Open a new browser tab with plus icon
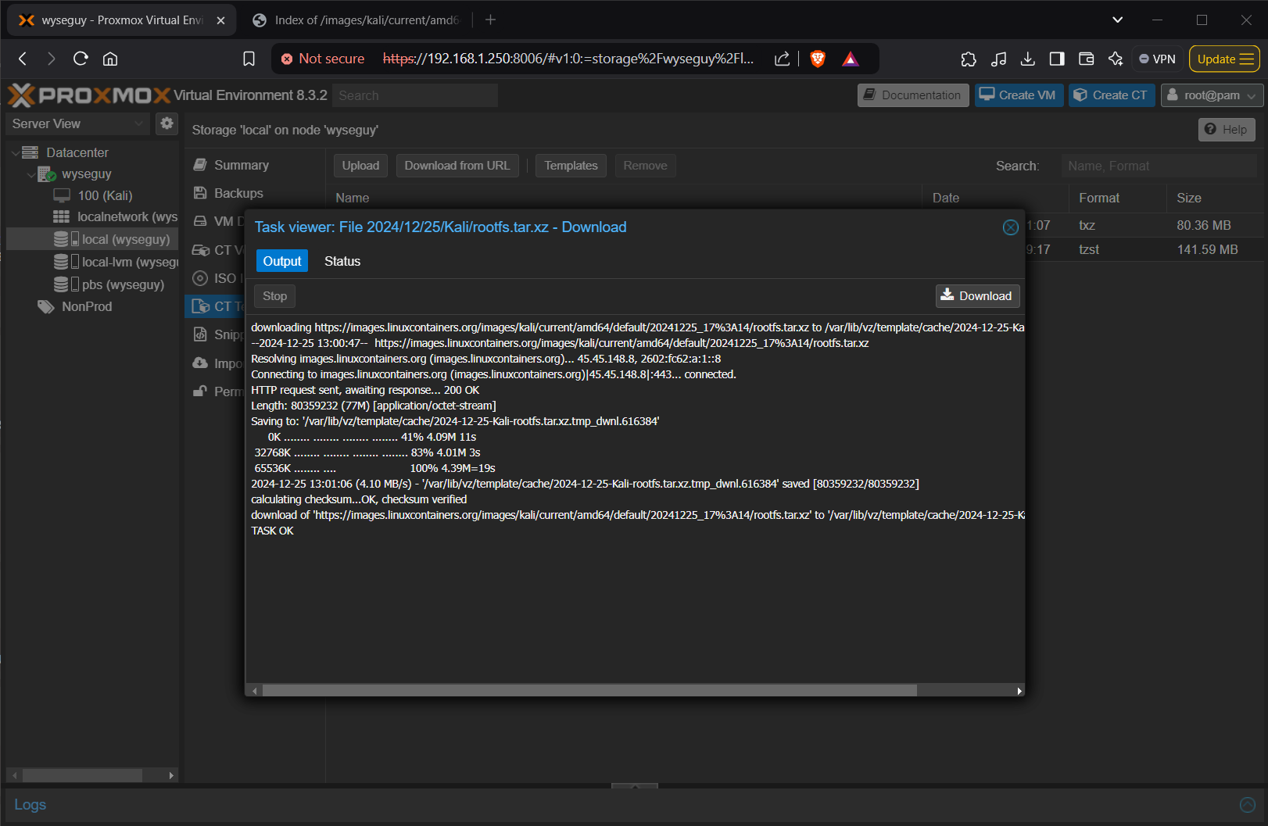This screenshot has height=826, width=1268. 490,20
